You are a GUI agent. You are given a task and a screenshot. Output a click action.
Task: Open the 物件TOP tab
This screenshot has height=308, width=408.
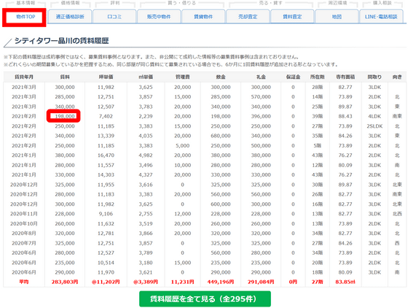click(24, 17)
